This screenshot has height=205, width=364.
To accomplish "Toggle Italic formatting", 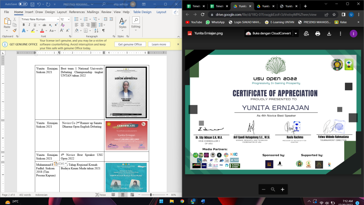I will click(29, 25).
